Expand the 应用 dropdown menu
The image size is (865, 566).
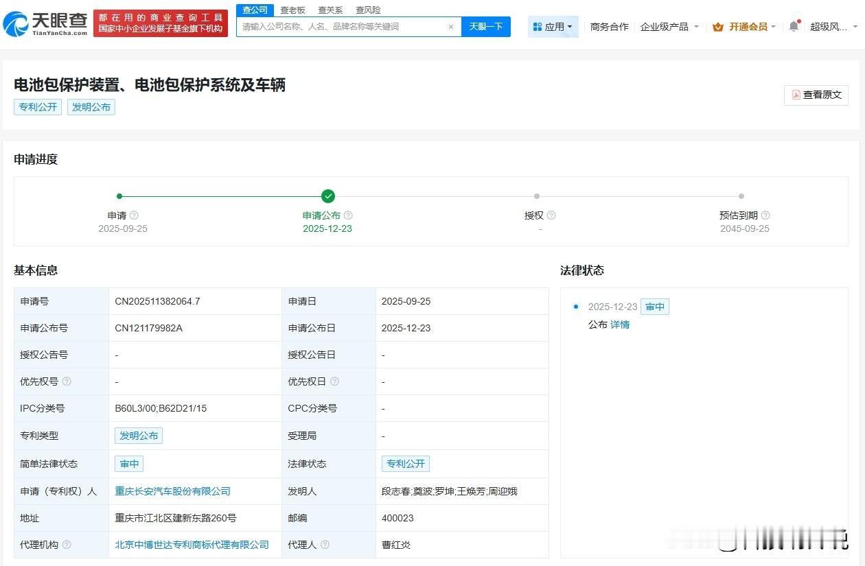click(553, 27)
